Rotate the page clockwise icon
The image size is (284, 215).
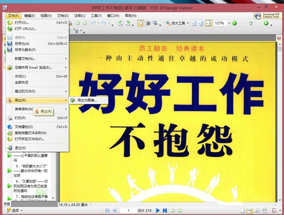128,23
